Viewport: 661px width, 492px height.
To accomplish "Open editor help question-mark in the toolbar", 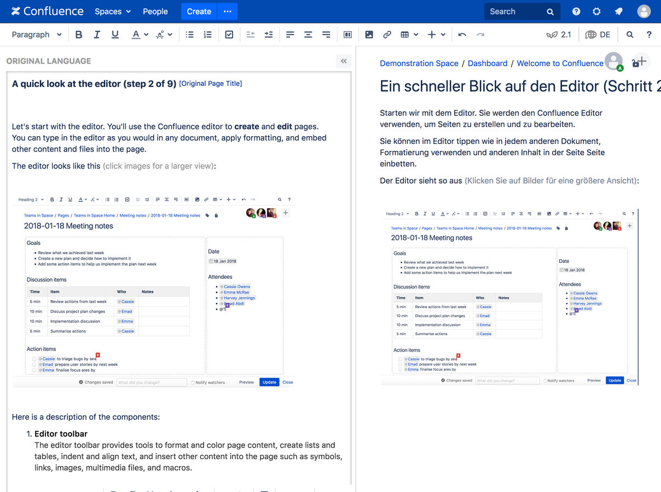I will [x=649, y=34].
